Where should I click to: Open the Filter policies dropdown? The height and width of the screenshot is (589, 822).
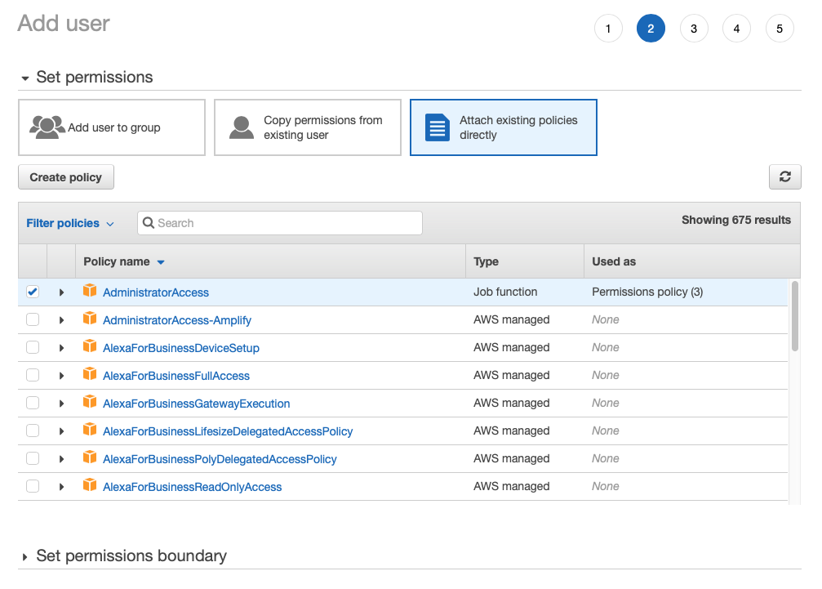coord(69,222)
